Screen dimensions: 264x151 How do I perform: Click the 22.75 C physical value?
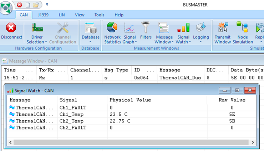point(120,121)
